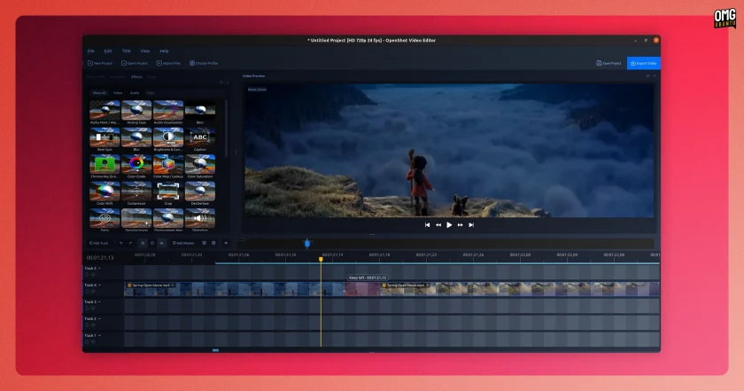The image size is (744, 391).
Task: Select the timing tool in timeline toolbar
Action: [x=152, y=243]
